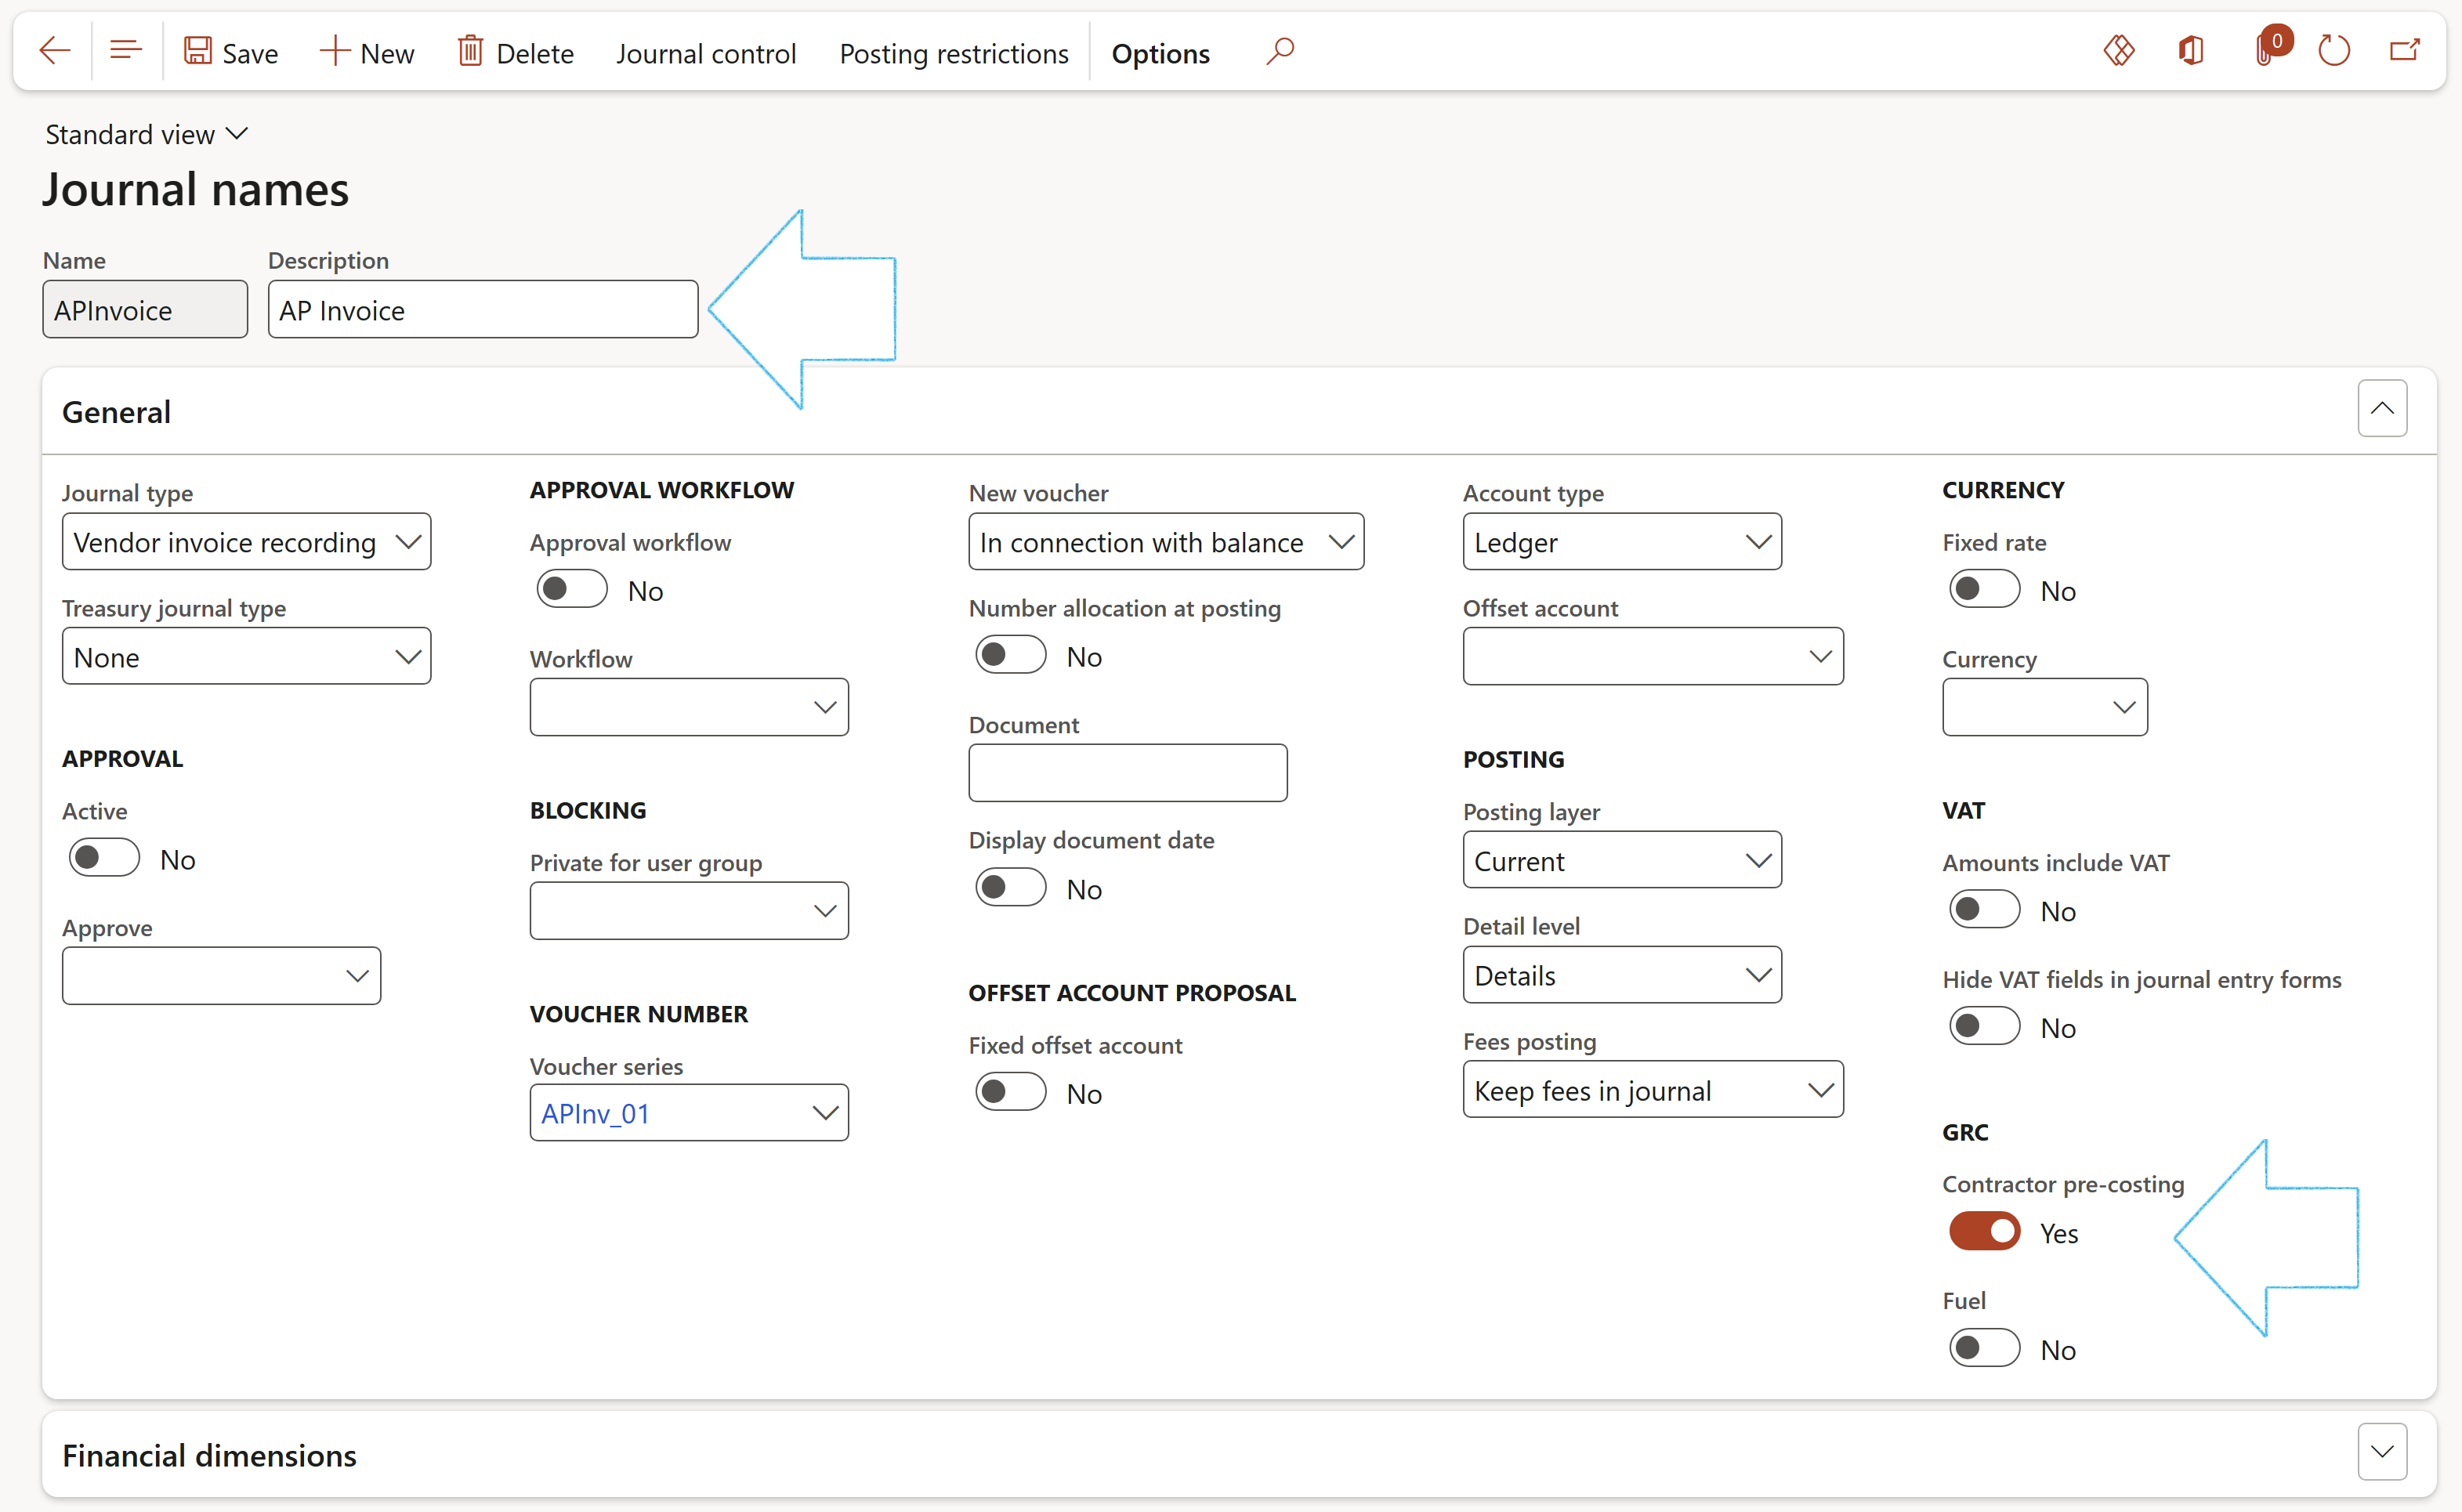Toggle Display document date switch
Image resolution: width=2462 pixels, height=1512 pixels.
[1011, 888]
